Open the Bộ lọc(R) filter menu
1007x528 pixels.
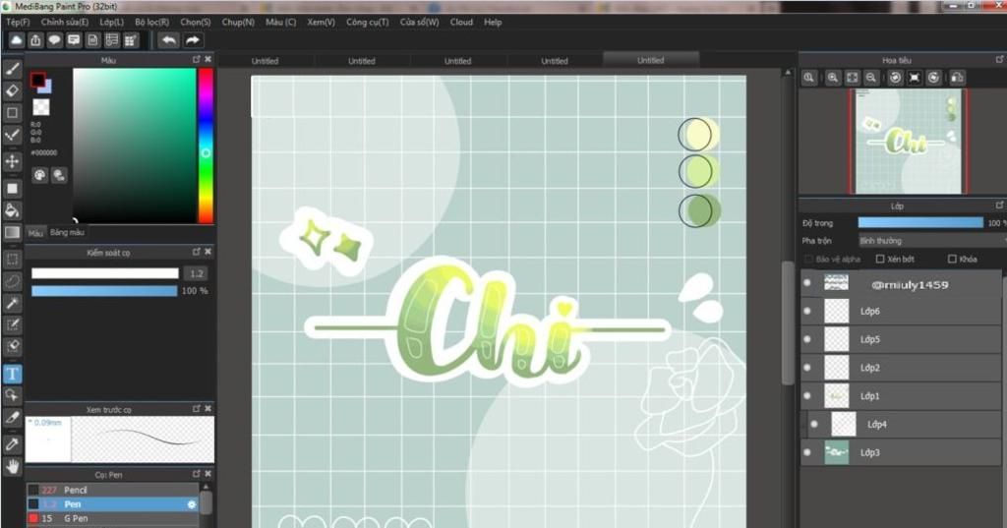pyautogui.click(x=152, y=22)
